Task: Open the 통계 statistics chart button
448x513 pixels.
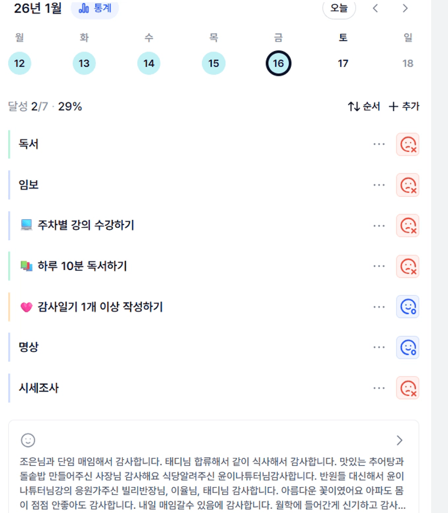Action: tap(95, 9)
